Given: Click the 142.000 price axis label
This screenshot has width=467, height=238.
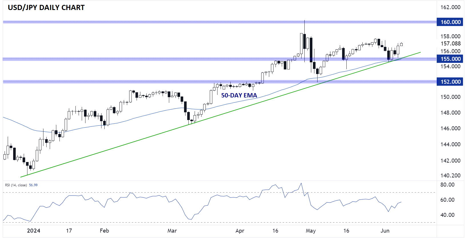Looking at the screenshot, I should coord(450,161).
